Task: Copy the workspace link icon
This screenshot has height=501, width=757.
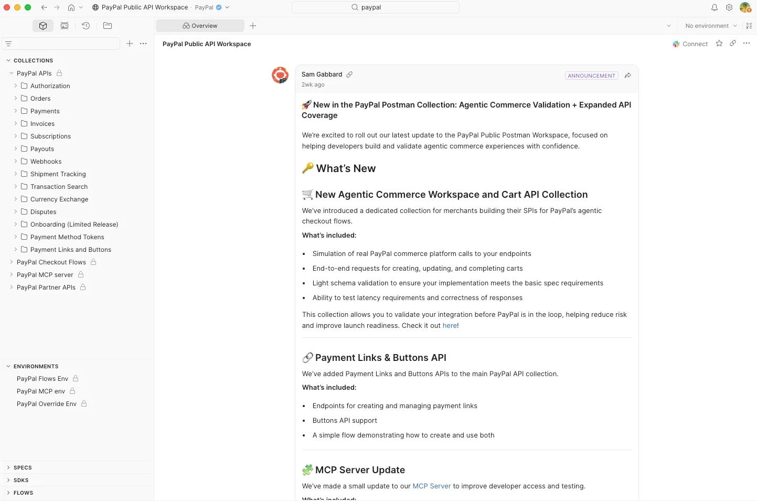Action: pos(733,44)
